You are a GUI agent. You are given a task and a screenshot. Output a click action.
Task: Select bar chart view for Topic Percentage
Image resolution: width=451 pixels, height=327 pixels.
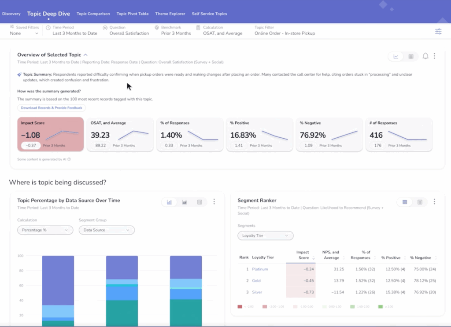point(170,202)
